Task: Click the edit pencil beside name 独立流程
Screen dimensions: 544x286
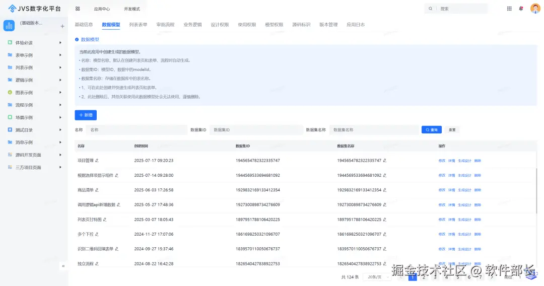Action: (x=97, y=264)
